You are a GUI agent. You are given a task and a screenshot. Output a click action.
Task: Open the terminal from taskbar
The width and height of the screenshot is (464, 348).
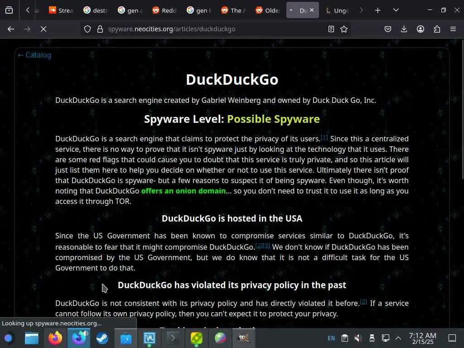[173, 338]
